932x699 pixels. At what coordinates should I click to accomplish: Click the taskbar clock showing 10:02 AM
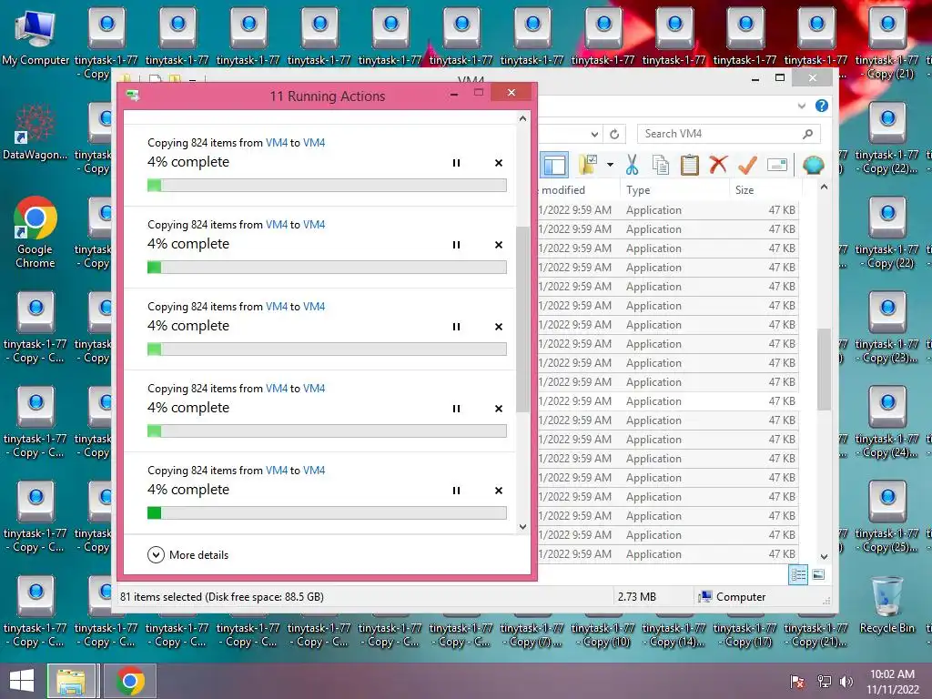point(892,682)
